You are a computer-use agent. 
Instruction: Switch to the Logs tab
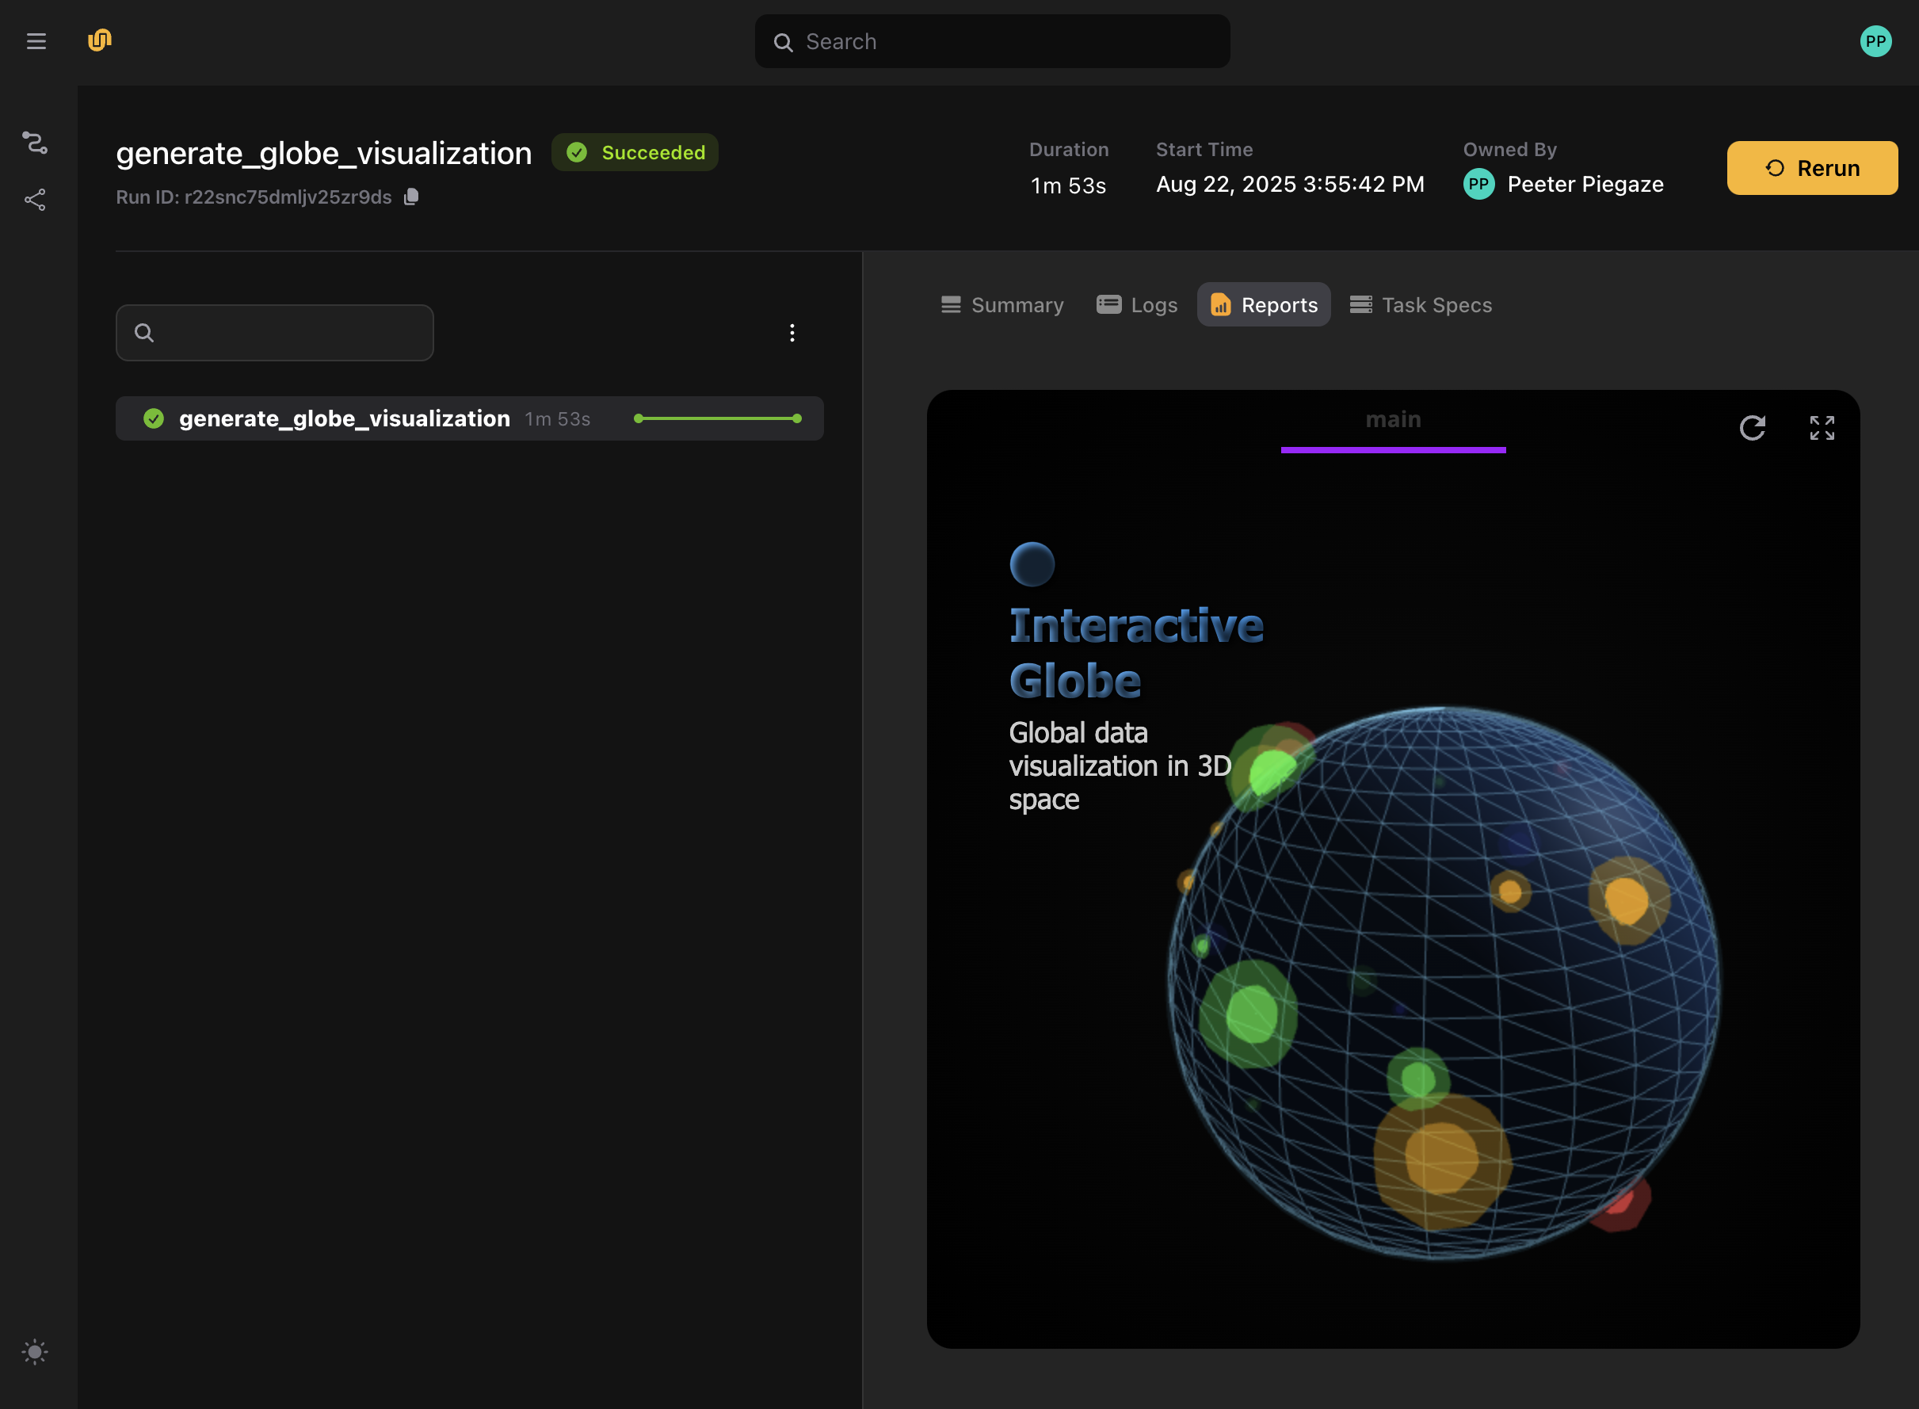tap(1137, 304)
